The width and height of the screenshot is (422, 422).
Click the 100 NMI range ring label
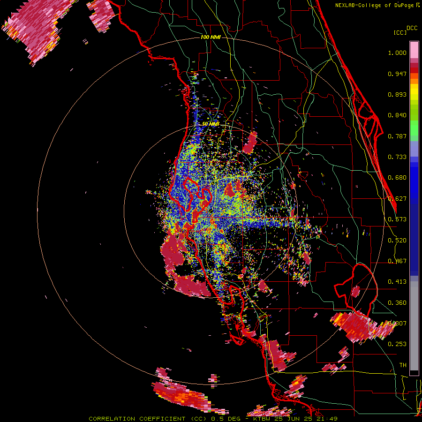click(211, 37)
